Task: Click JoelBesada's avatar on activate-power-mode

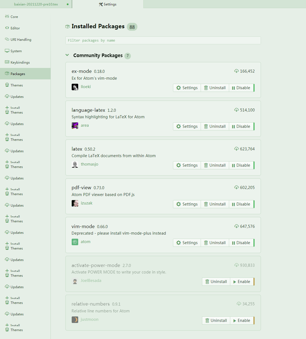Action: [75, 281]
